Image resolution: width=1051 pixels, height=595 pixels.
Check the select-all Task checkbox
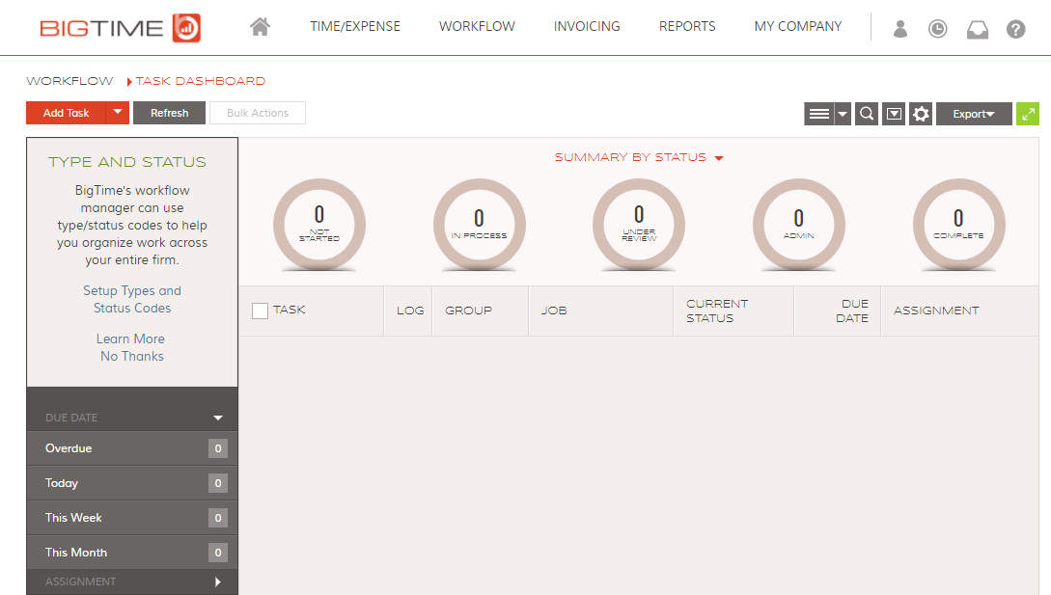(x=260, y=311)
